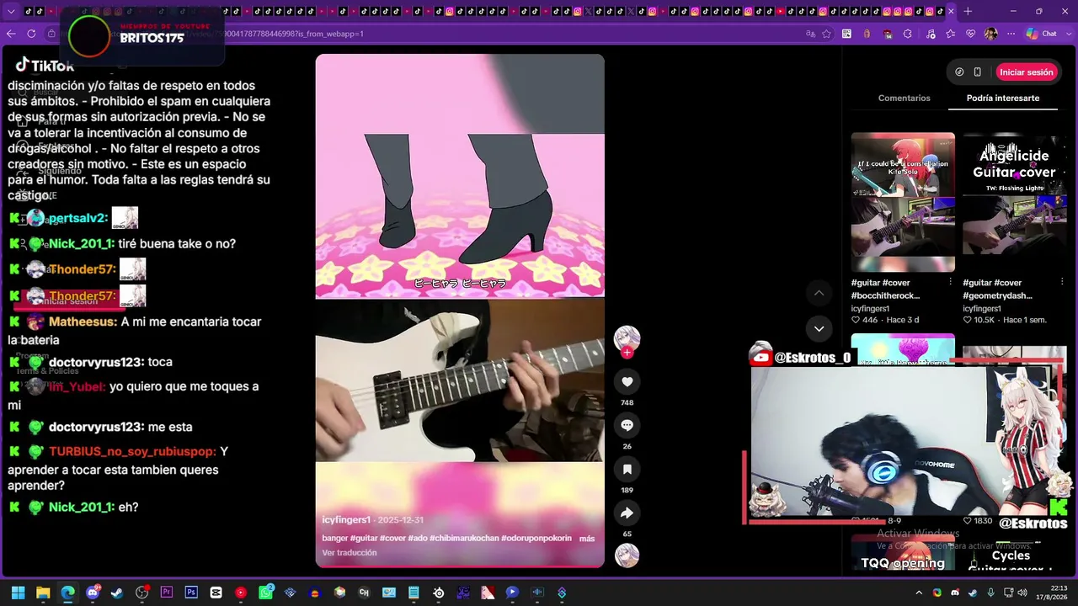Image resolution: width=1078 pixels, height=606 pixels.
Task: Open WhatsApp from the taskbar
Action: [x=265, y=593]
